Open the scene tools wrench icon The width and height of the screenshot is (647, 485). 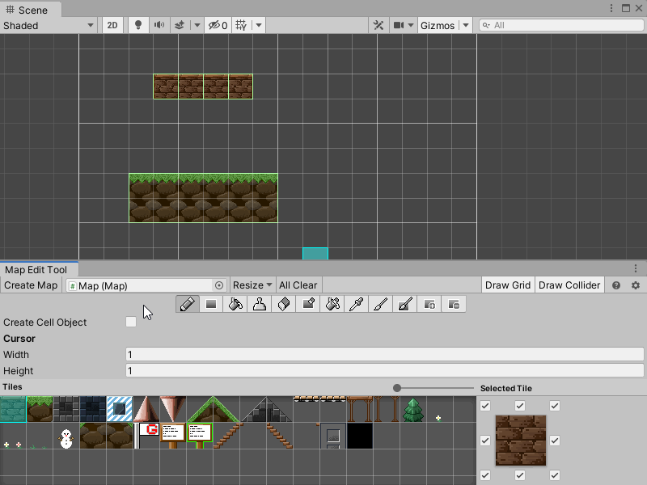tap(378, 25)
